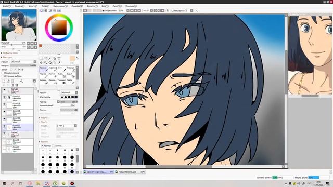Choose the Аэрограф airbrush tool

[x=53, y=69]
